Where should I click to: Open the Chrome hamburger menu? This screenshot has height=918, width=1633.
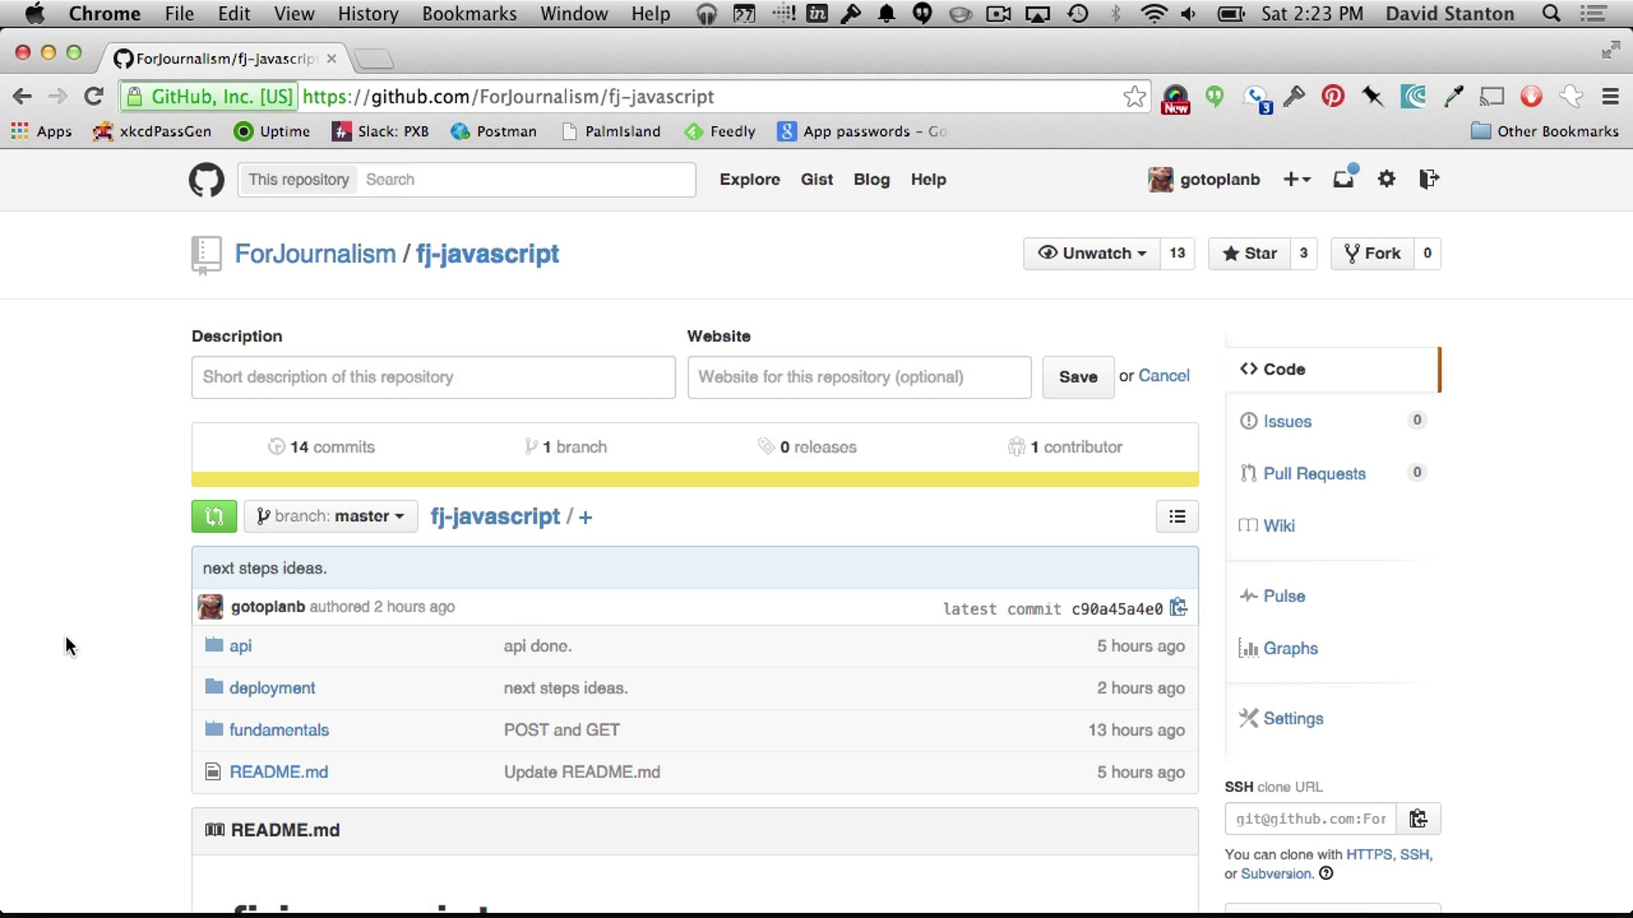[x=1610, y=97]
